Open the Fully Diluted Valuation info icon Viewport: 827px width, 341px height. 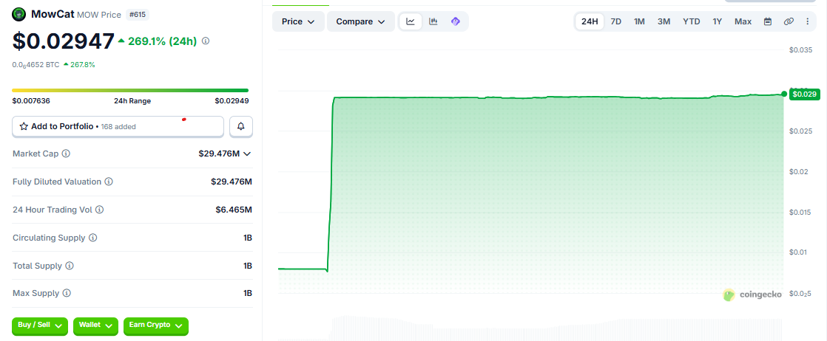(x=108, y=182)
